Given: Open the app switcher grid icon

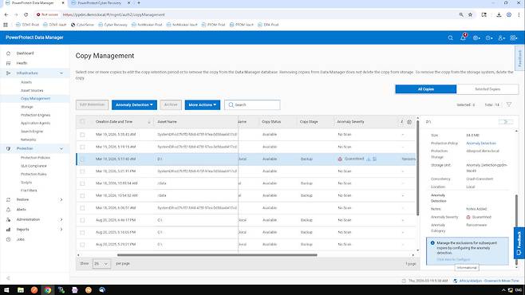Looking at the screenshot, I should (514, 38).
